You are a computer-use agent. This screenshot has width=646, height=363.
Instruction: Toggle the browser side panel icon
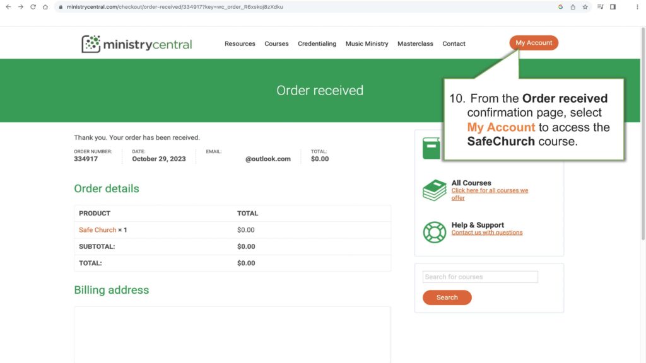(613, 6)
